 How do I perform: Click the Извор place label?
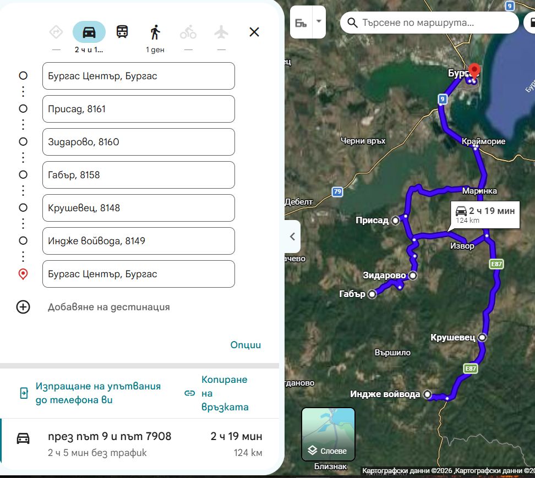pyautogui.click(x=462, y=246)
